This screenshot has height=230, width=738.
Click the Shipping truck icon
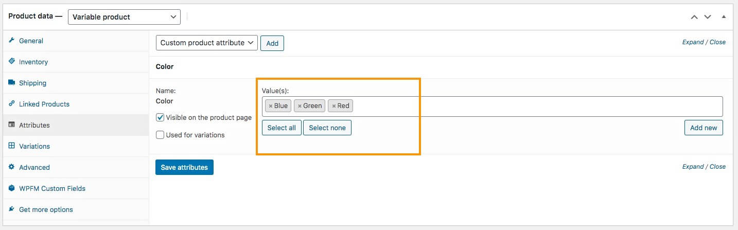pyautogui.click(x=12, y=82)
